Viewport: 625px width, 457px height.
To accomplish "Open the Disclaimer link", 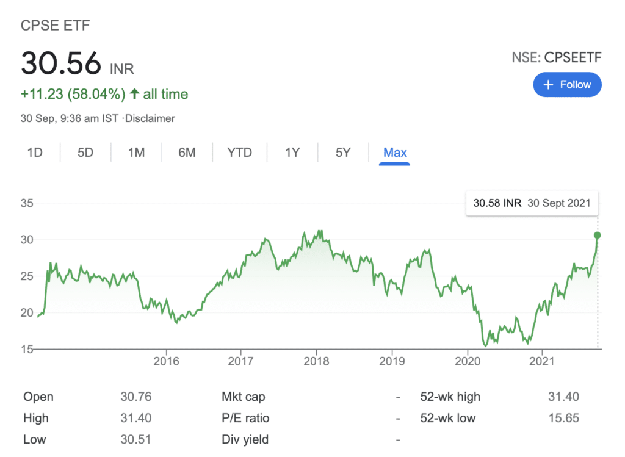I will point(150,118).
